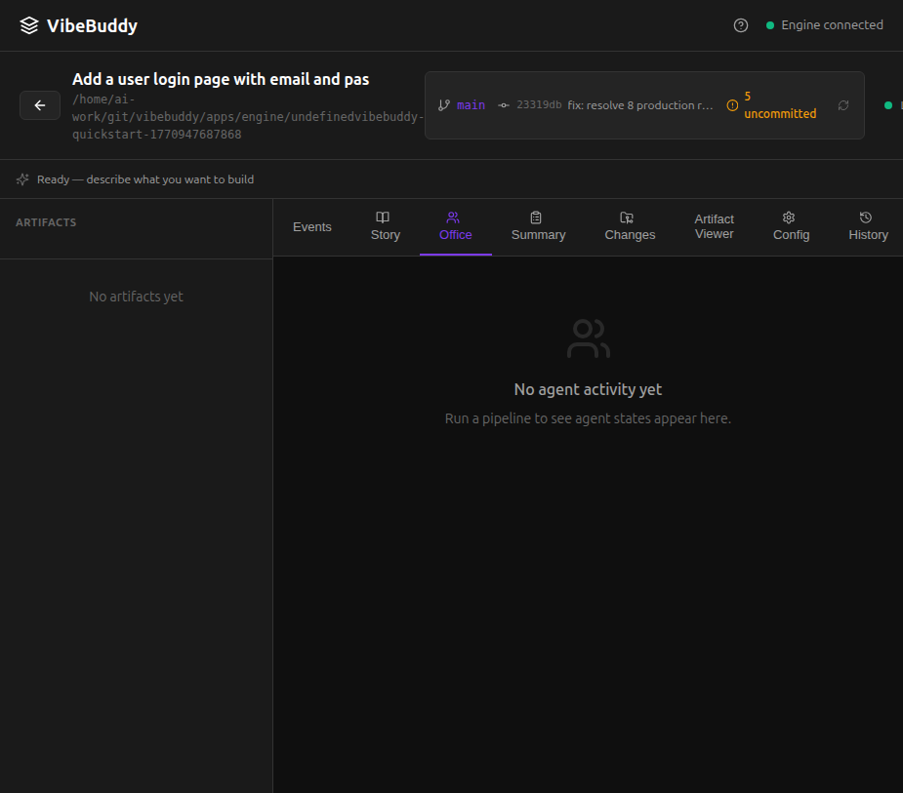This screenshot has height=793, width=903.
Task: Click the commit node icon before 23319db
Action: tap(503, 104)
